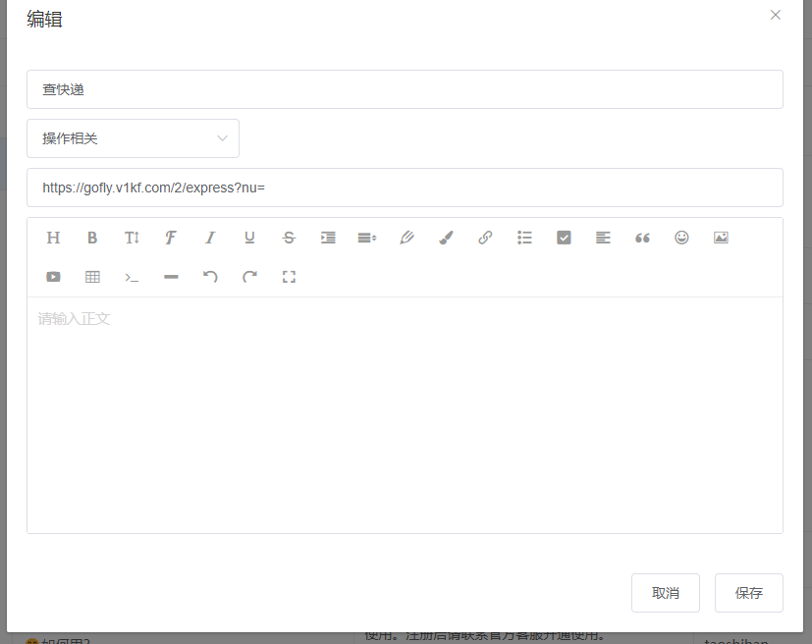
Task: Open the text alignment menu
Action: (603, 238)
